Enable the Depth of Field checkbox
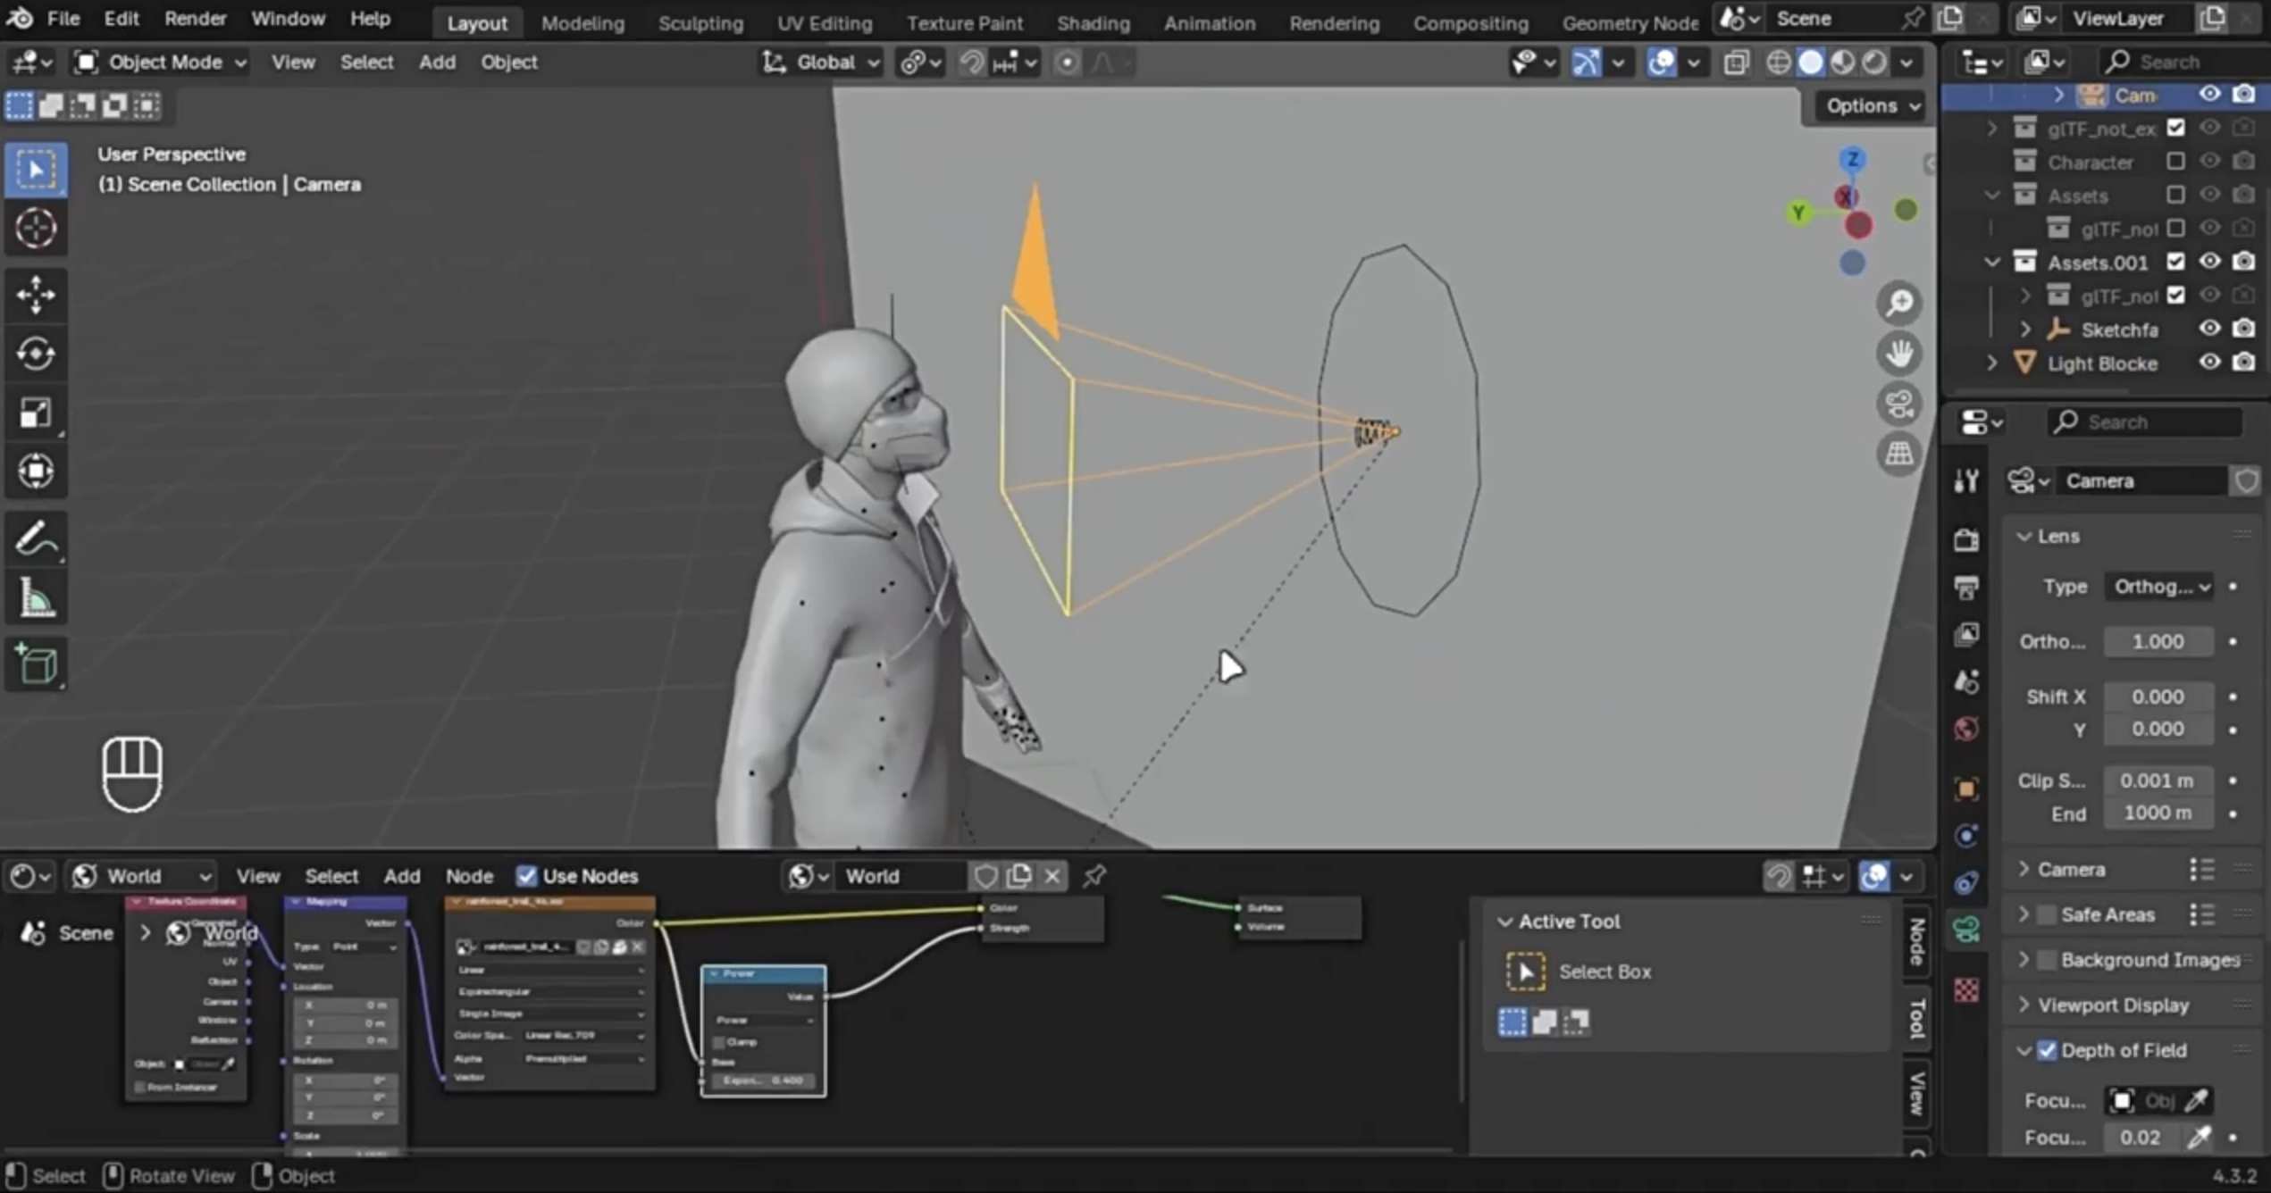This screenshot has height=1193, width=2271. tap(2047, 1050)
